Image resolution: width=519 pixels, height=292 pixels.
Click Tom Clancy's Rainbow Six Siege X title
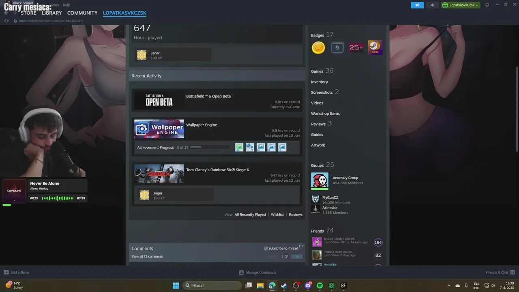[x=217, y=170]
